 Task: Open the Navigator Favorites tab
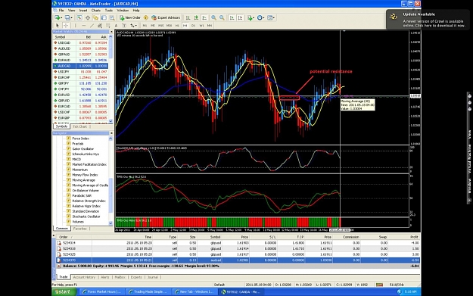pyautogui.click(x=80, y=229)
